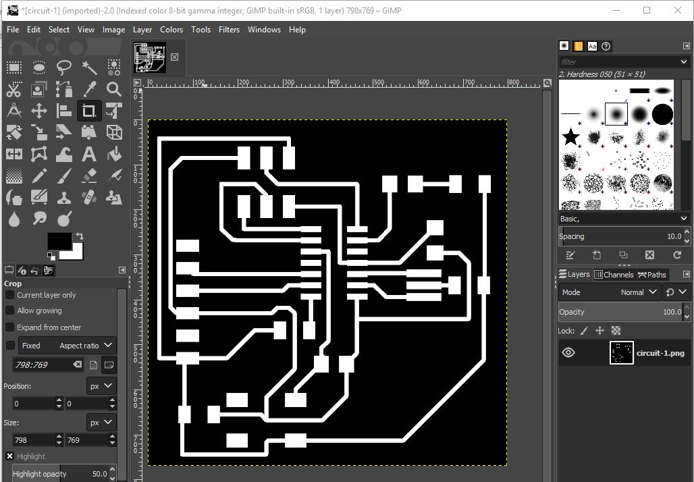Open the Windows menu
The width and height of the screenshot is (694, 482).
(x=264, y=30)
